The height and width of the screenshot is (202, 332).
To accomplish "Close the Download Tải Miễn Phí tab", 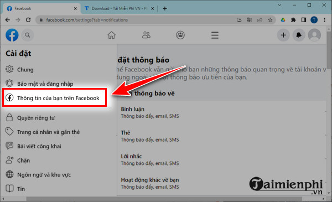I will click(153, 8).
